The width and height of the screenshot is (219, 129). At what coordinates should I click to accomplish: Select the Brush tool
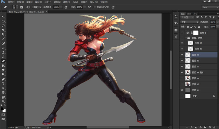click(x=3, y=48)
